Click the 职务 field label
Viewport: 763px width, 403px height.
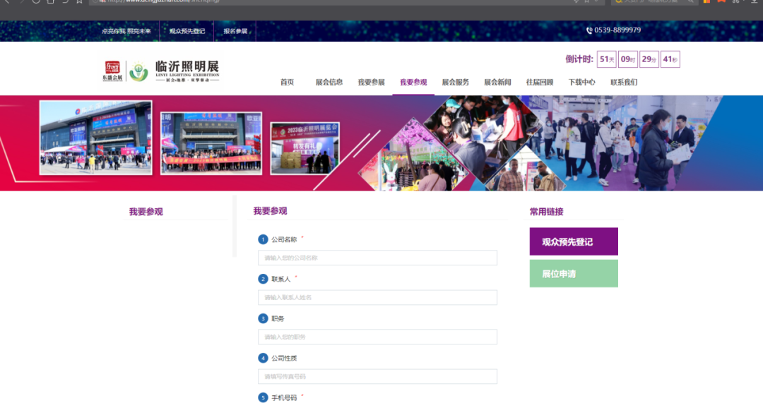coord(278,319)
